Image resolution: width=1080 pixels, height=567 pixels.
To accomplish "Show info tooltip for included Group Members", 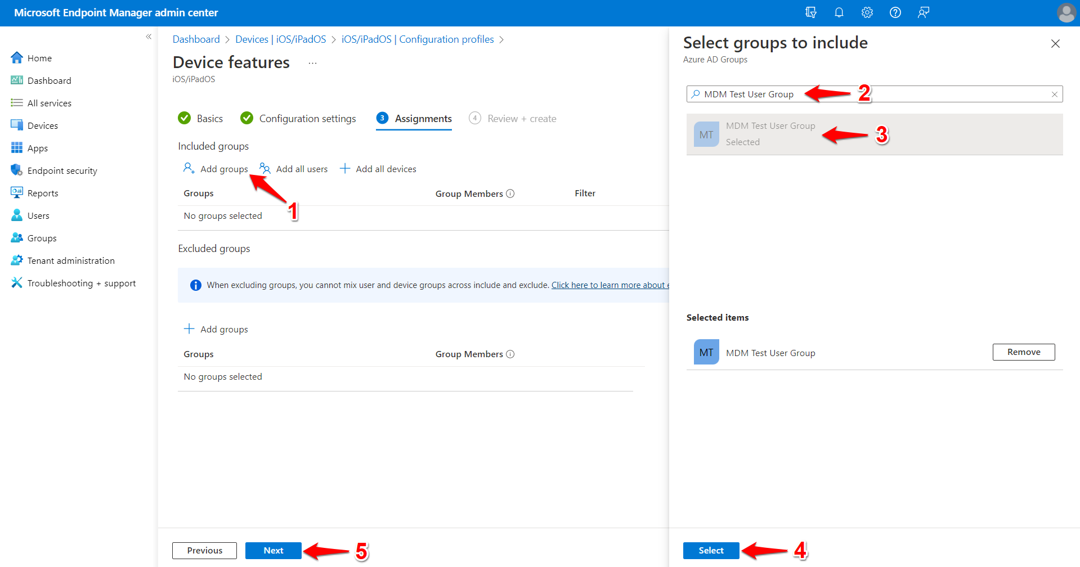I will (x=510, y=193).
